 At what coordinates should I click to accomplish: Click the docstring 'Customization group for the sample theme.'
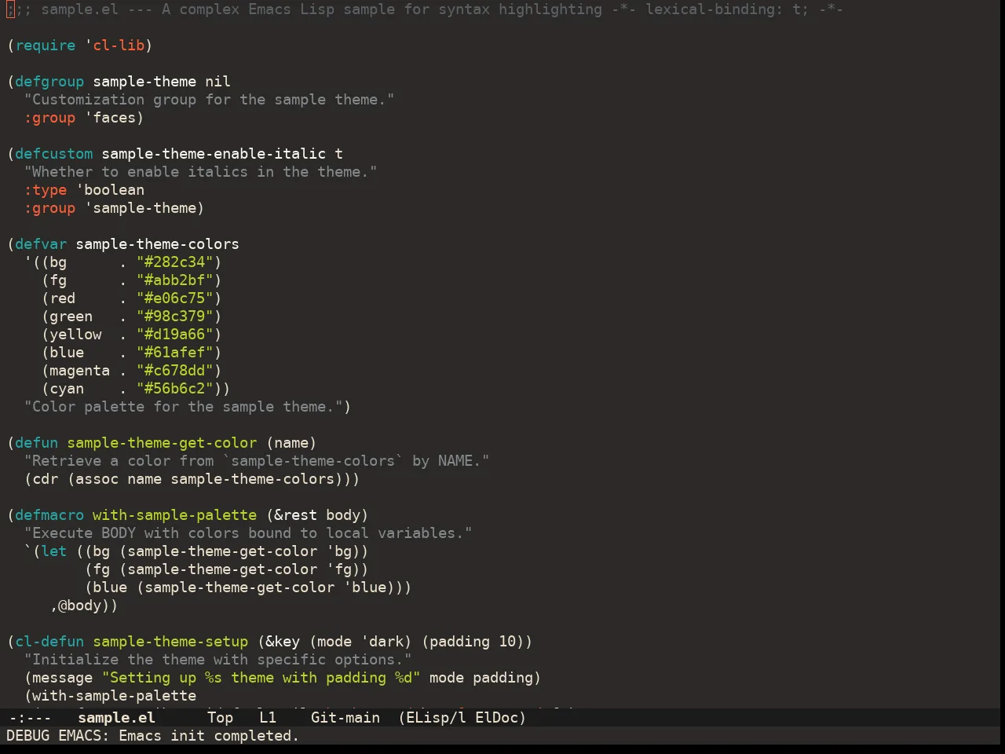click(210, 100)
